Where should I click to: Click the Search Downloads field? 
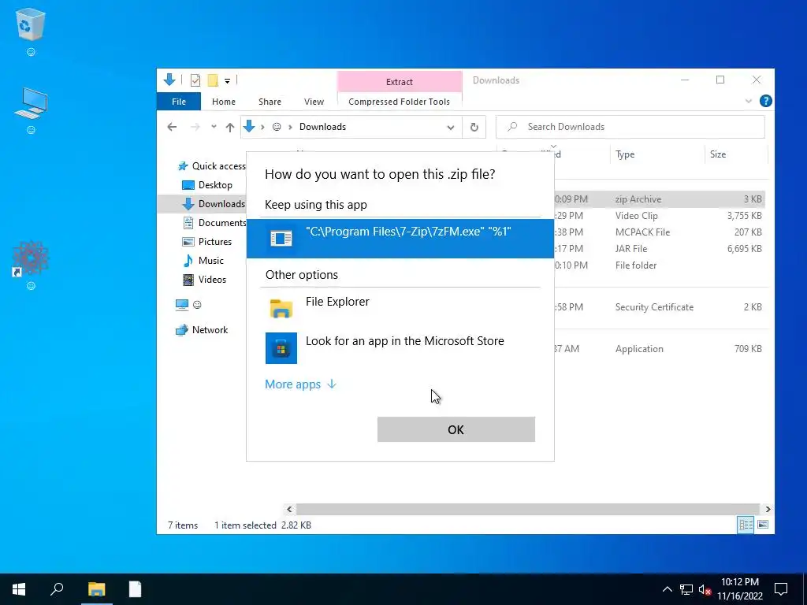(630, 127)
